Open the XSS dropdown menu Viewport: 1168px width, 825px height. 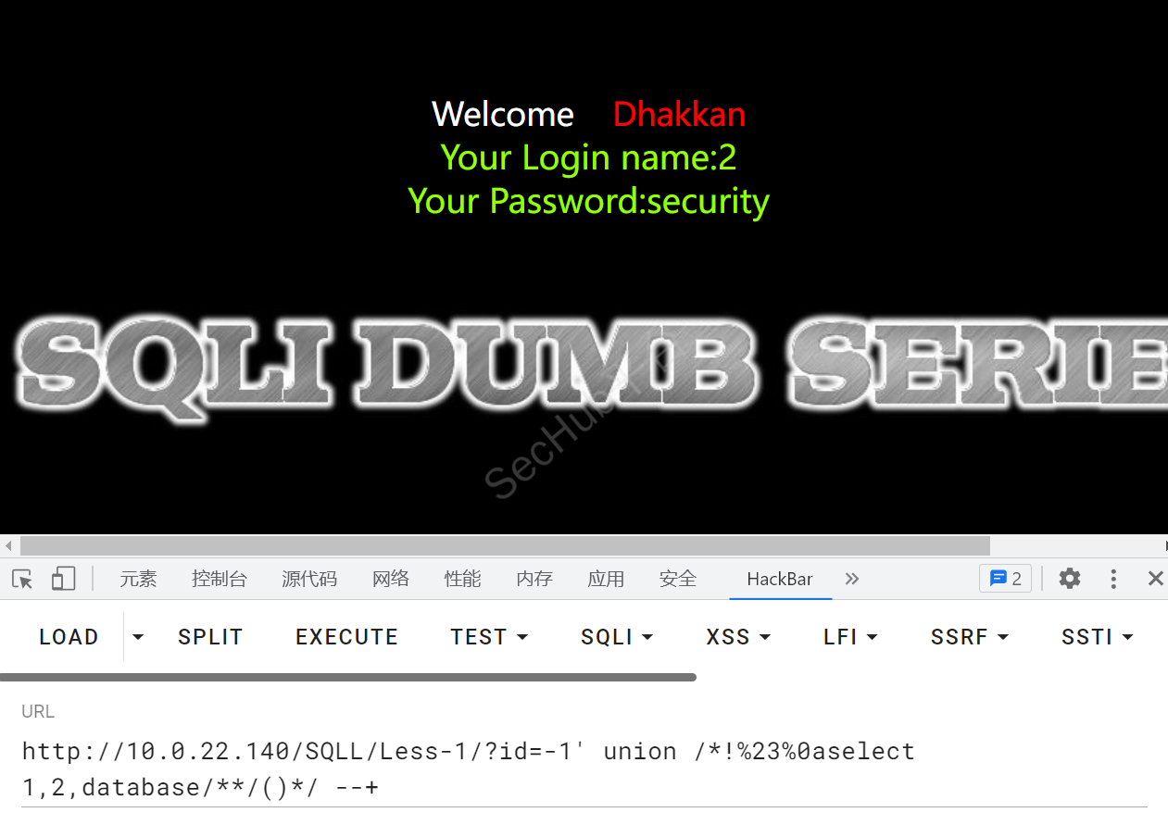coord(738,637)
